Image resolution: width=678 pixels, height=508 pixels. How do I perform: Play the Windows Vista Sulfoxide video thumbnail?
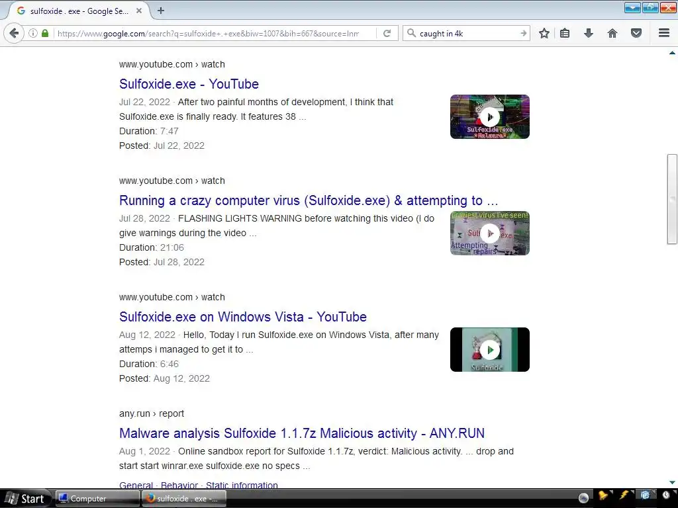[490, 349]
